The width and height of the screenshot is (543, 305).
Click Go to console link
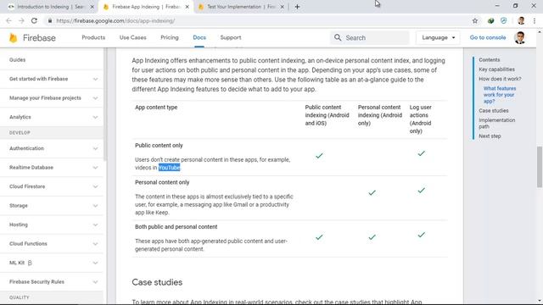[x=488, y=37]
